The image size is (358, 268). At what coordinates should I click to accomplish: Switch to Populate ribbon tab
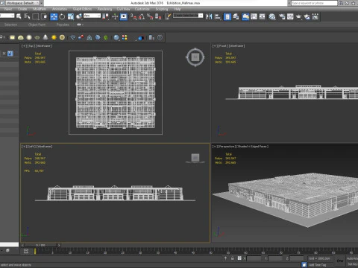coord(63,25)
